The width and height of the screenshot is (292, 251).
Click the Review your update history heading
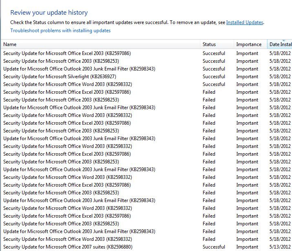pos(49,13)
